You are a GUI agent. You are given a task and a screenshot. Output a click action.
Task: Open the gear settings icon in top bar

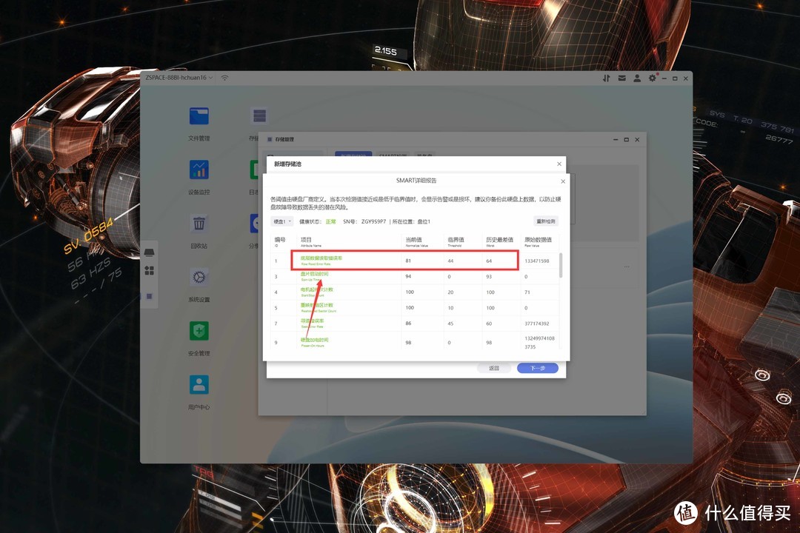click(x=653, y=78)
